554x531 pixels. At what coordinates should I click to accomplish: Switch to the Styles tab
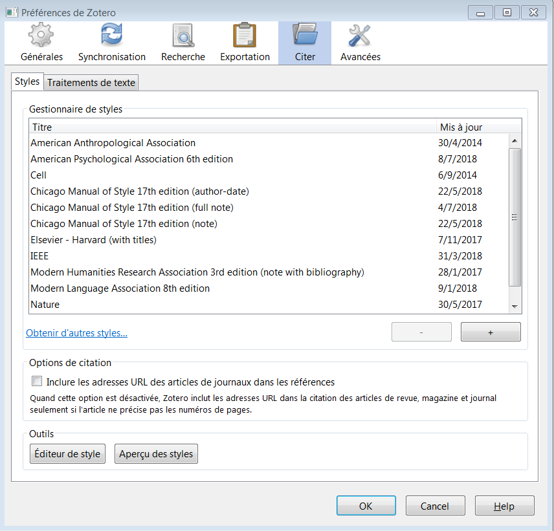coord(27,82)
